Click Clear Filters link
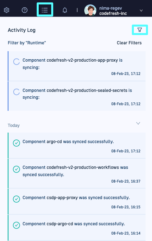 [129, 43]
